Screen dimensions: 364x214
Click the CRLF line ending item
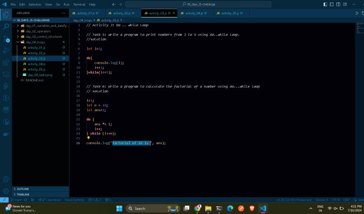(x=346, y=199)
